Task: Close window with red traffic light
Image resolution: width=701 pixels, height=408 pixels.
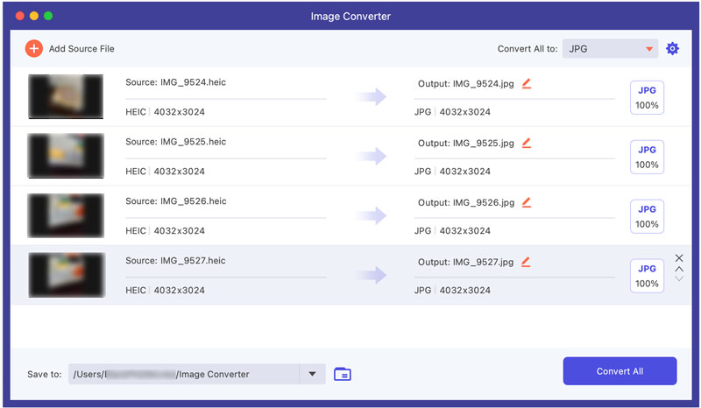Action: click(19, 16)
